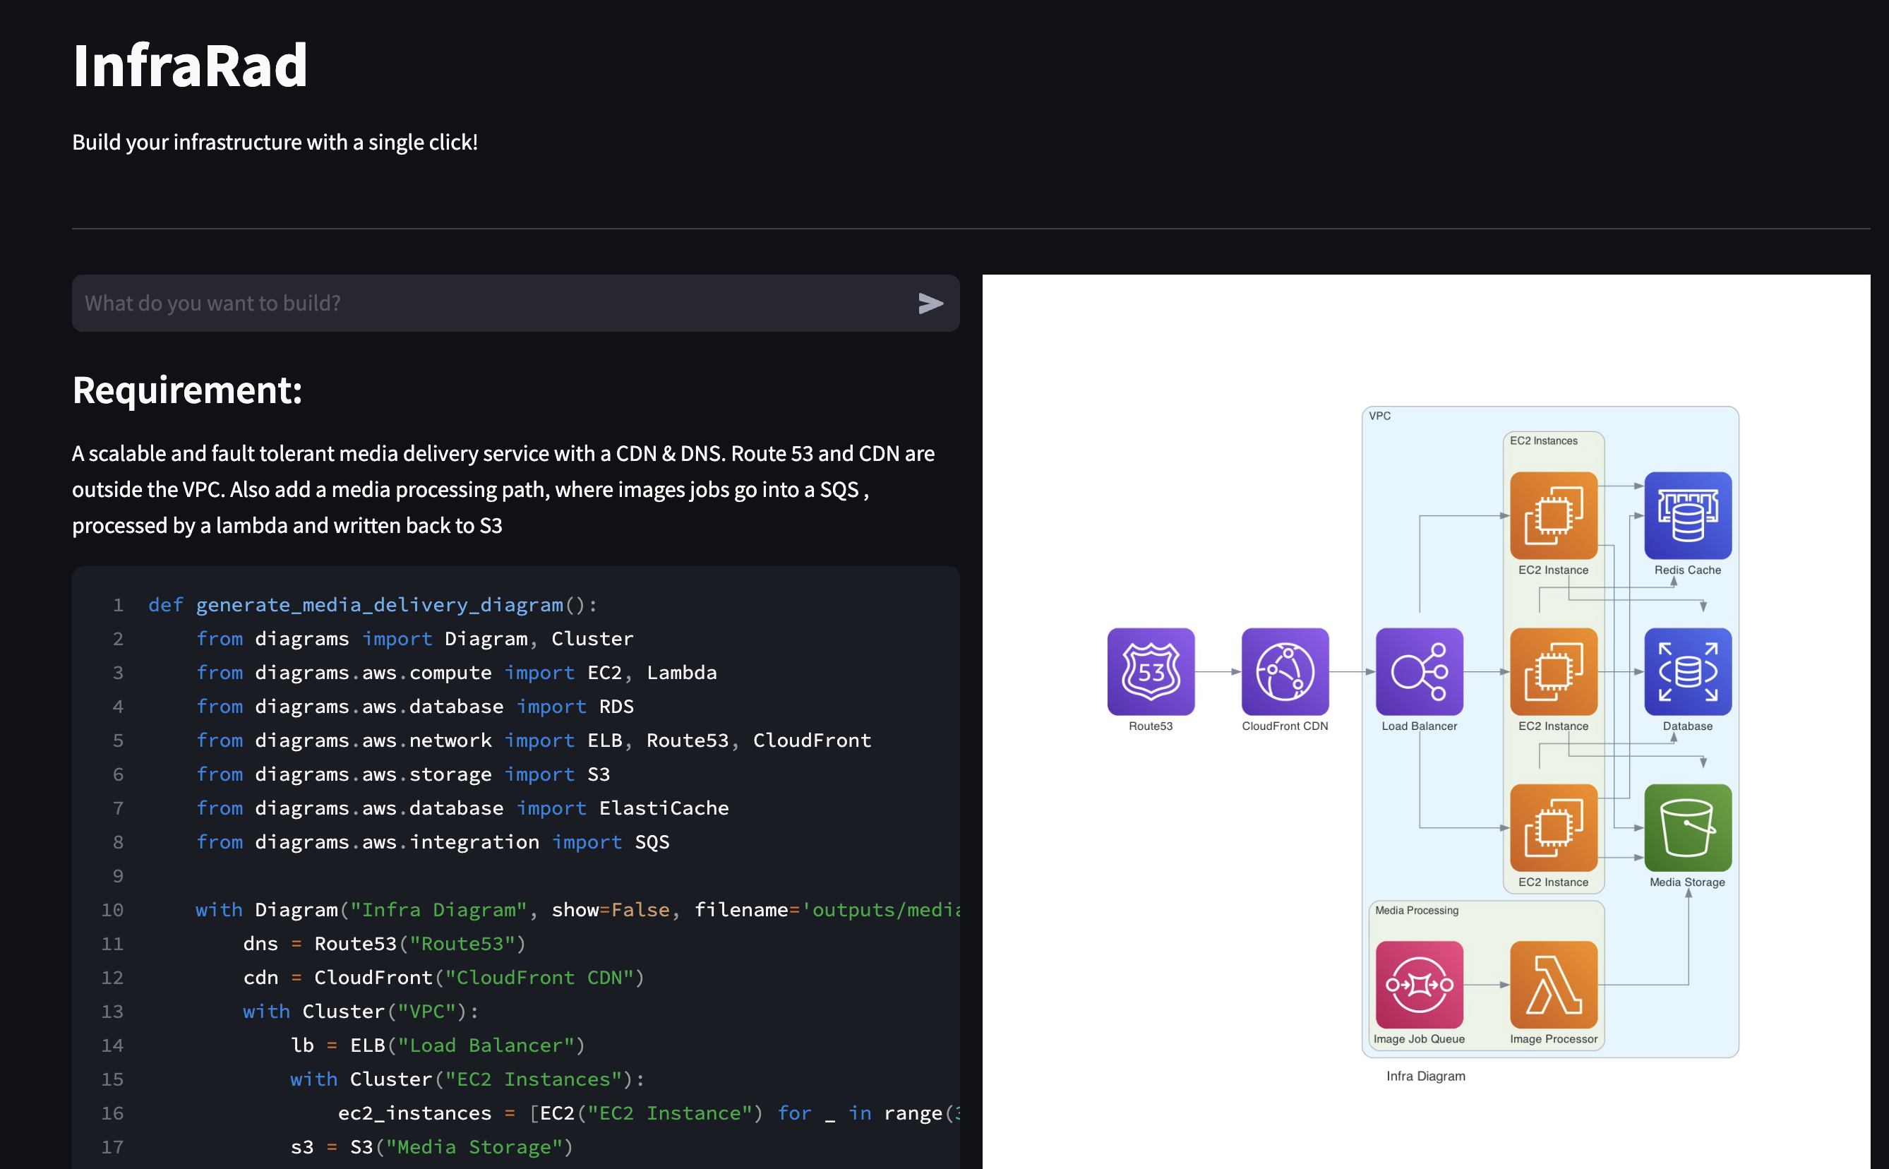
Task: Click the Route53 icon in diagram
Action: (x=1150, y=671)
